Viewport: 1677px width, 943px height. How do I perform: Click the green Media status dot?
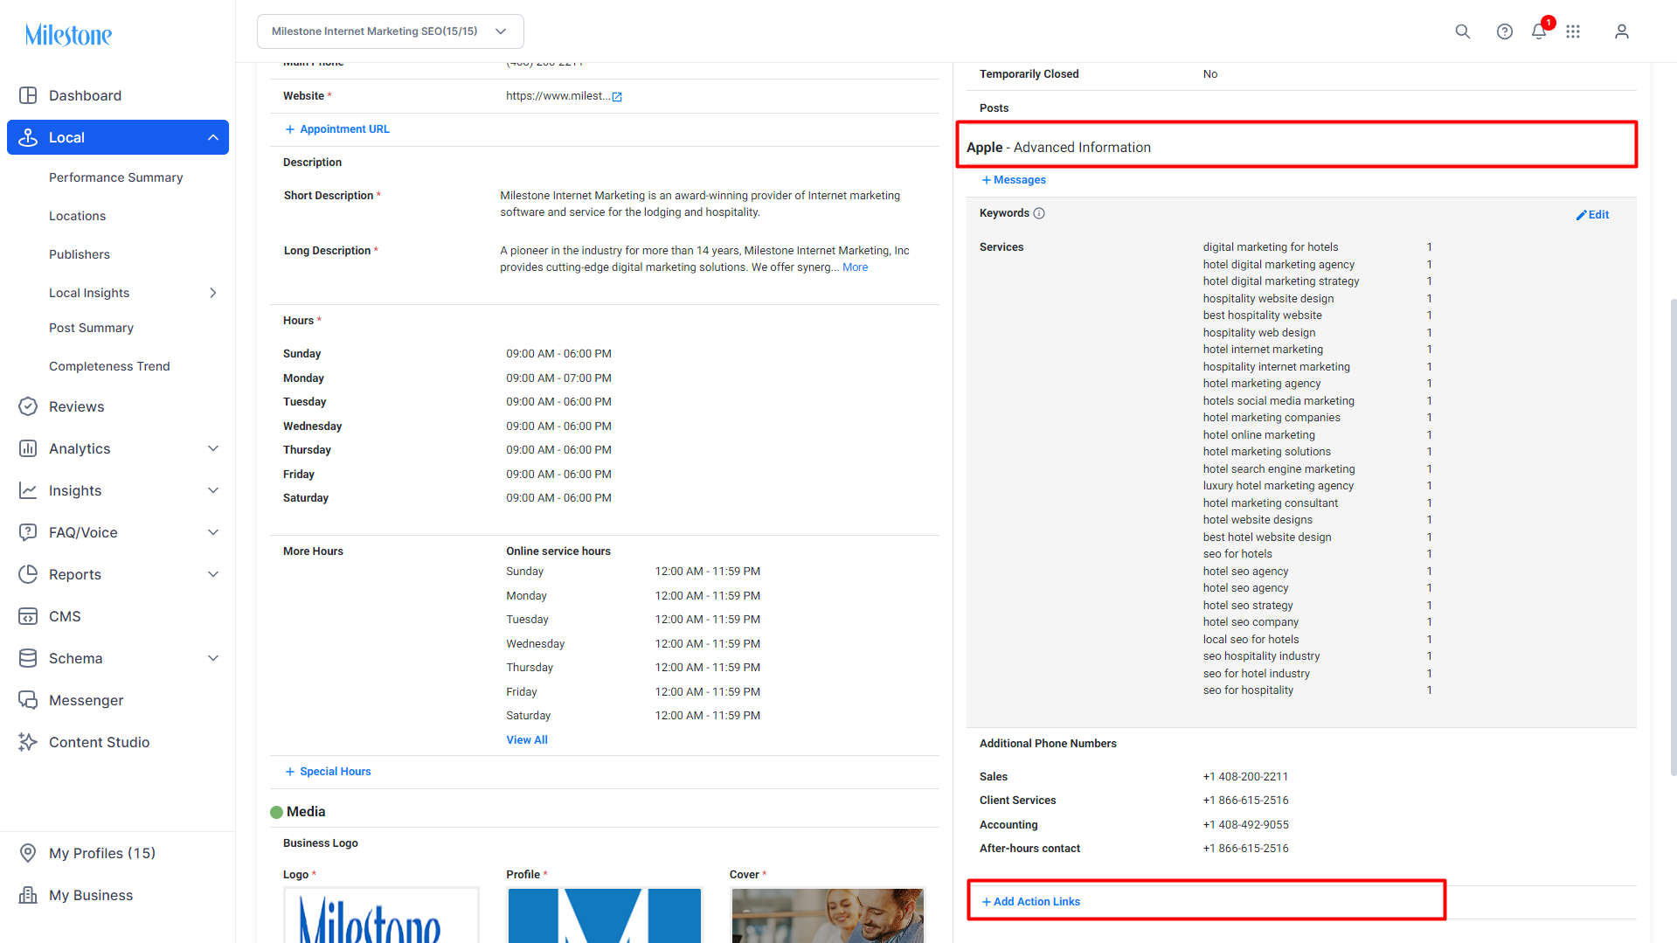277,812
